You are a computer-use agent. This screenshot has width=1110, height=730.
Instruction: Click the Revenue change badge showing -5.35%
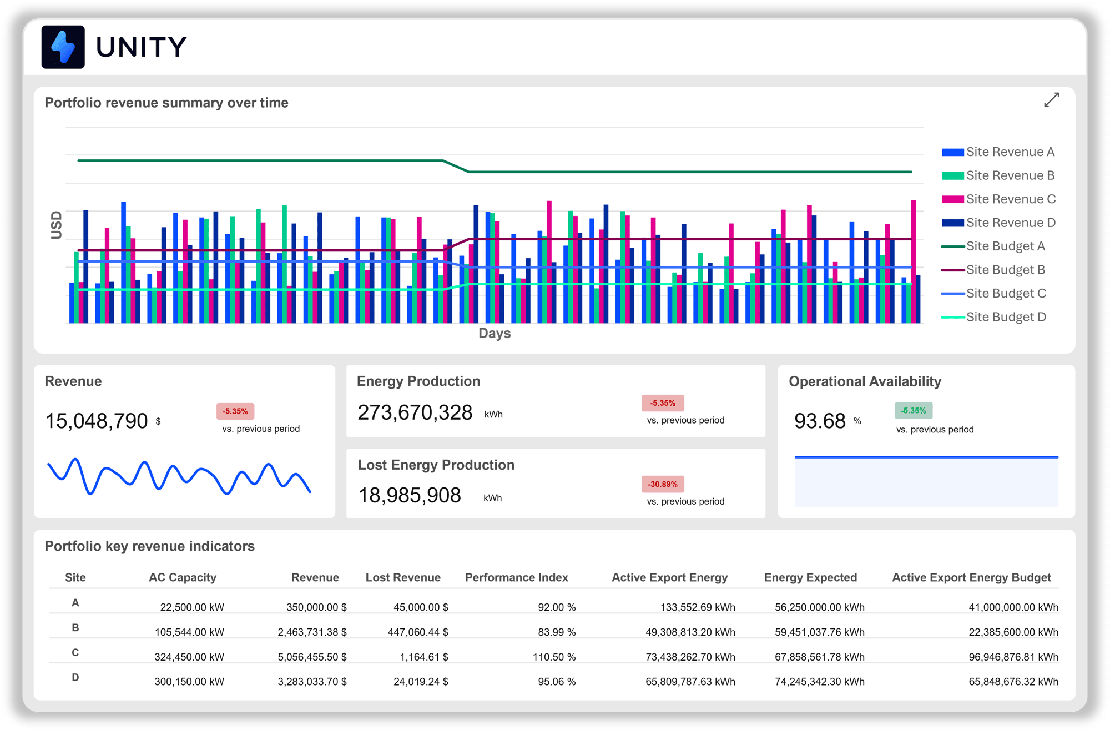click(235, 411)
